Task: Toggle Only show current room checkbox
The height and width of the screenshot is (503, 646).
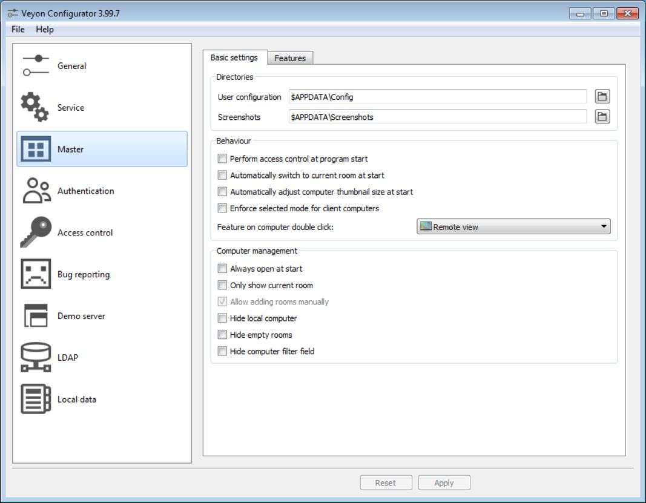Action: (222, 285)
